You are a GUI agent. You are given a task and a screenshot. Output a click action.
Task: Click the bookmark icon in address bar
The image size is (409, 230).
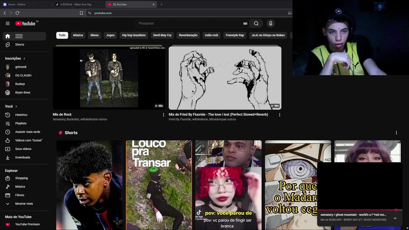pos(81,13)
